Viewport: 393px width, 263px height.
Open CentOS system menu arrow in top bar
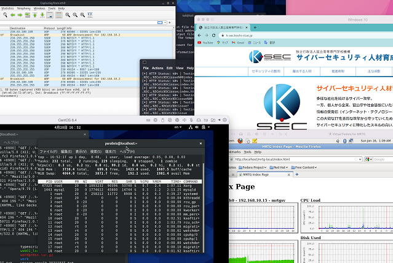(208, 127)
